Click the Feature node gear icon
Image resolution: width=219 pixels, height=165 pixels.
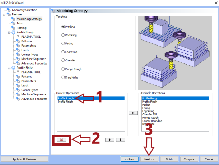click(9, 14)
